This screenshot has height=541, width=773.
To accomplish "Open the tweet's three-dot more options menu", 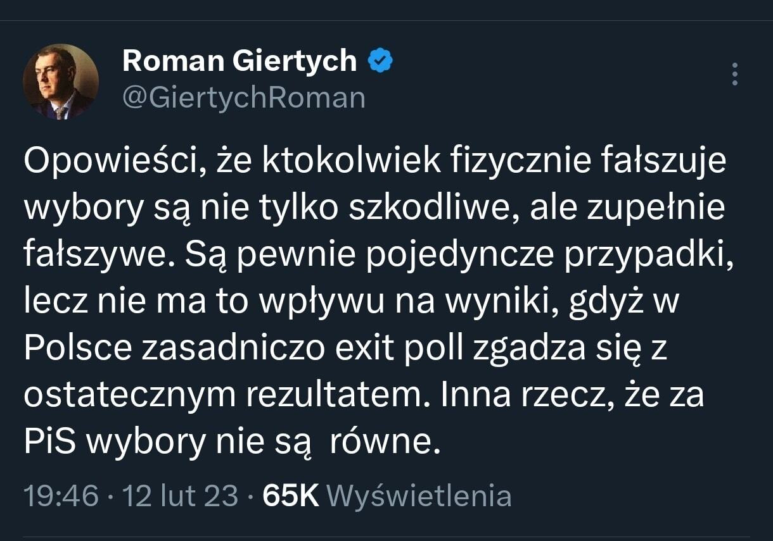I will point(734,74).
